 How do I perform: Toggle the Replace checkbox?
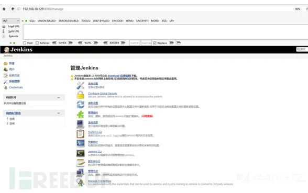[155, 43]
